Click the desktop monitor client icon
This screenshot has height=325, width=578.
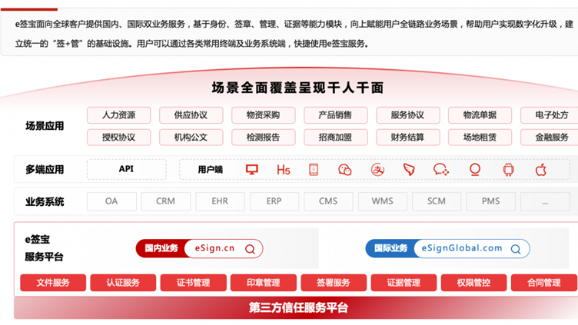[251, 170]
